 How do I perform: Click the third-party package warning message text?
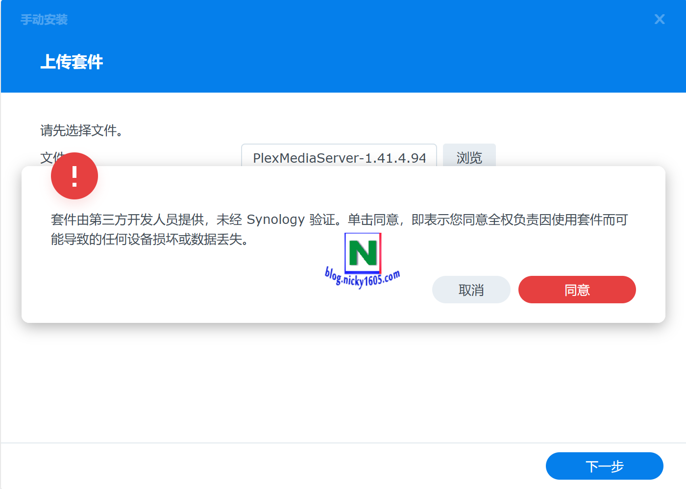coord(339,229)
